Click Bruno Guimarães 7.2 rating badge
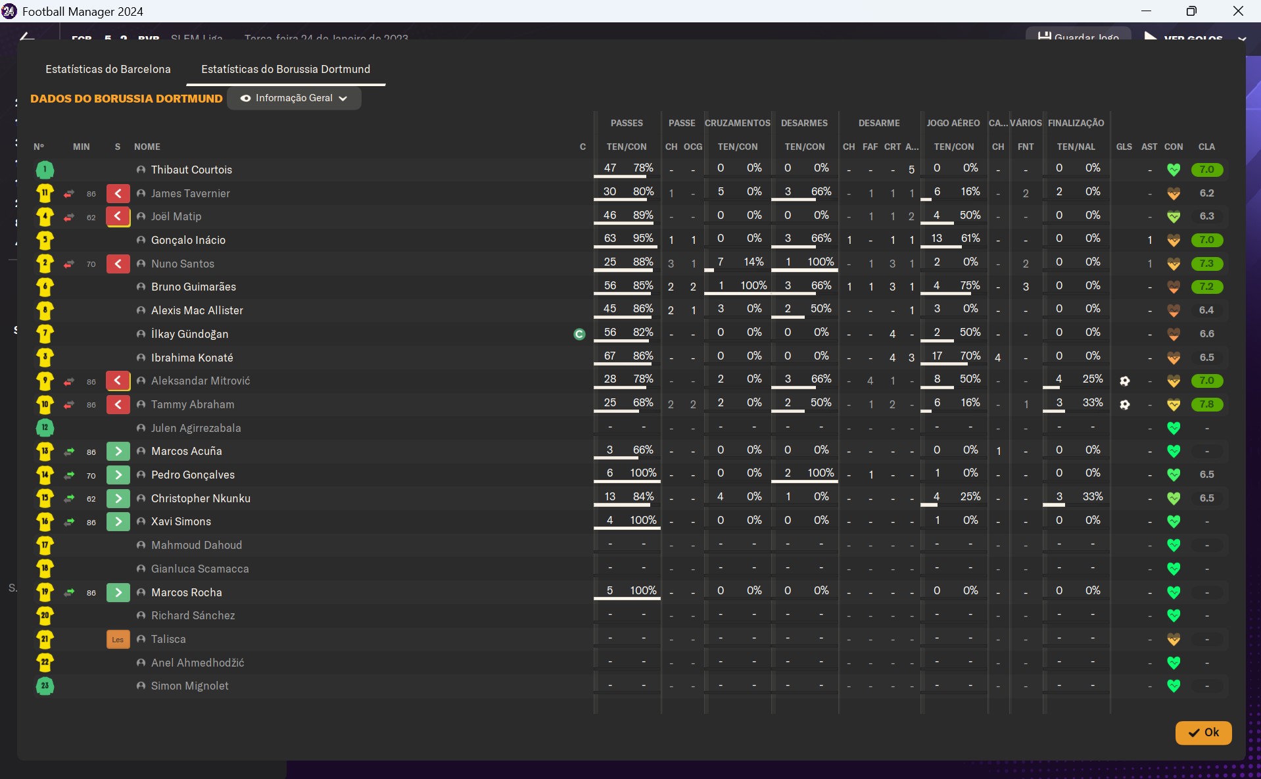Screen dimensions: 1261x779 click(1206, 287)
